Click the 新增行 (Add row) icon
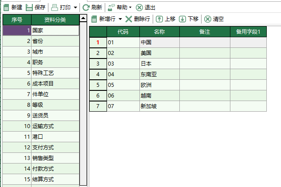The image size is (281, 187). click(94, 19)
